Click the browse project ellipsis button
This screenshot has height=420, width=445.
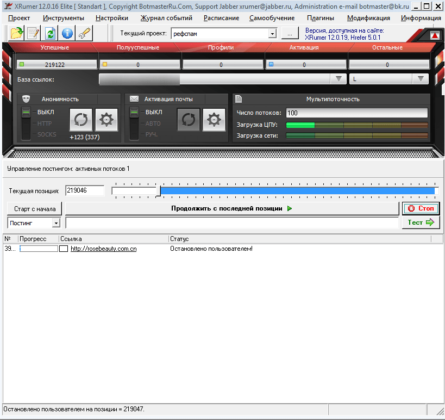[290, 33]
